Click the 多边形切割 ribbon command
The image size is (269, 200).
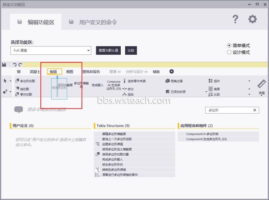(25, 81)
